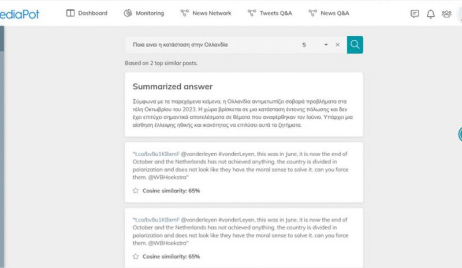
Task: Clear the search query with X
Action: (x=338, y=45)
